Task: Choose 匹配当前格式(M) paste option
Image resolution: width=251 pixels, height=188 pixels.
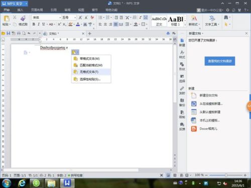Action: pyautogui.click(x=91, y=65)
